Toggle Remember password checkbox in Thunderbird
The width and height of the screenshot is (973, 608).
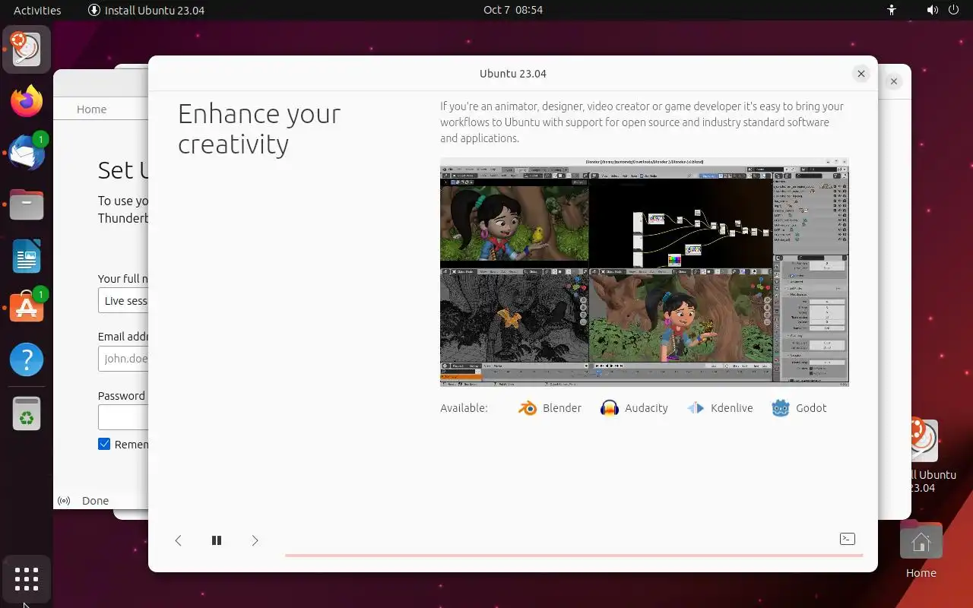[104, 444]
